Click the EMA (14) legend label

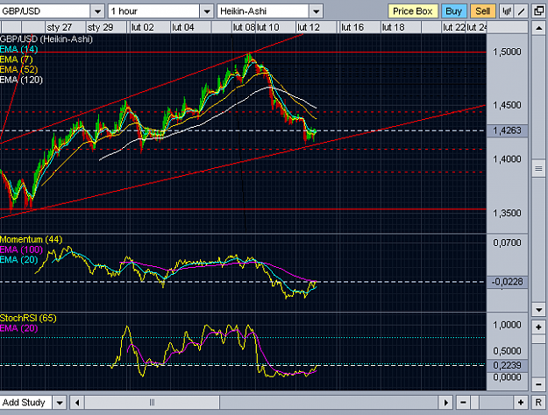tap(19, 49)
